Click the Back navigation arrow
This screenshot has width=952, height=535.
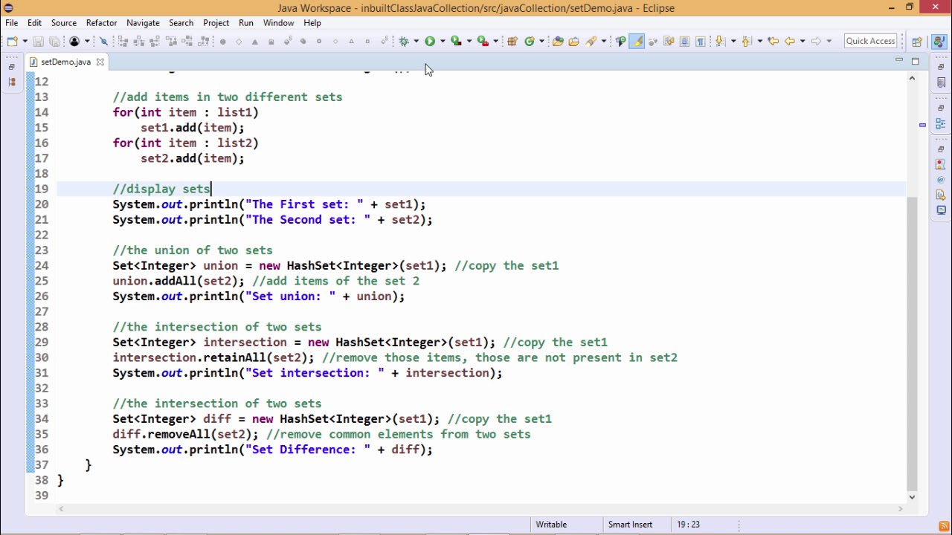(x=790, y=42)
